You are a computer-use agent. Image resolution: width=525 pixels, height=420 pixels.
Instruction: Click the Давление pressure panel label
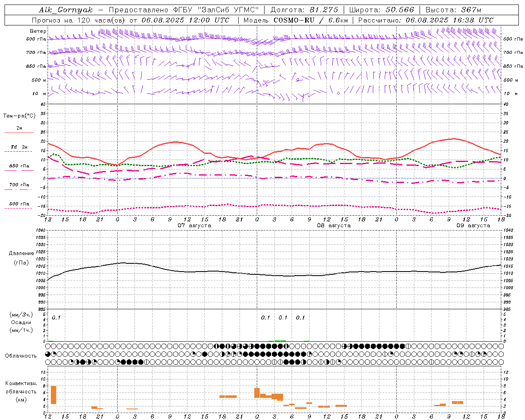[x=21, y=253]
